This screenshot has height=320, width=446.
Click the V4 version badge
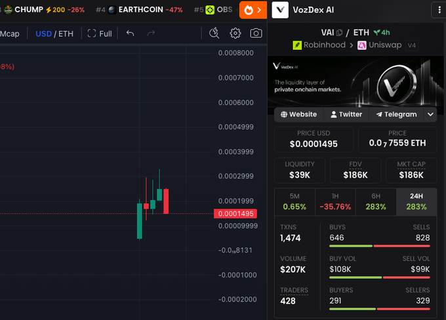412,45
